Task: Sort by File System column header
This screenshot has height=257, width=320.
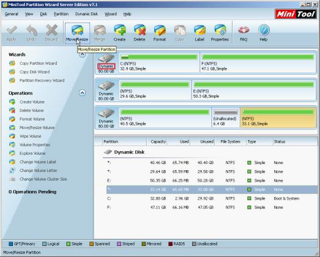Action: pos(231,141)
